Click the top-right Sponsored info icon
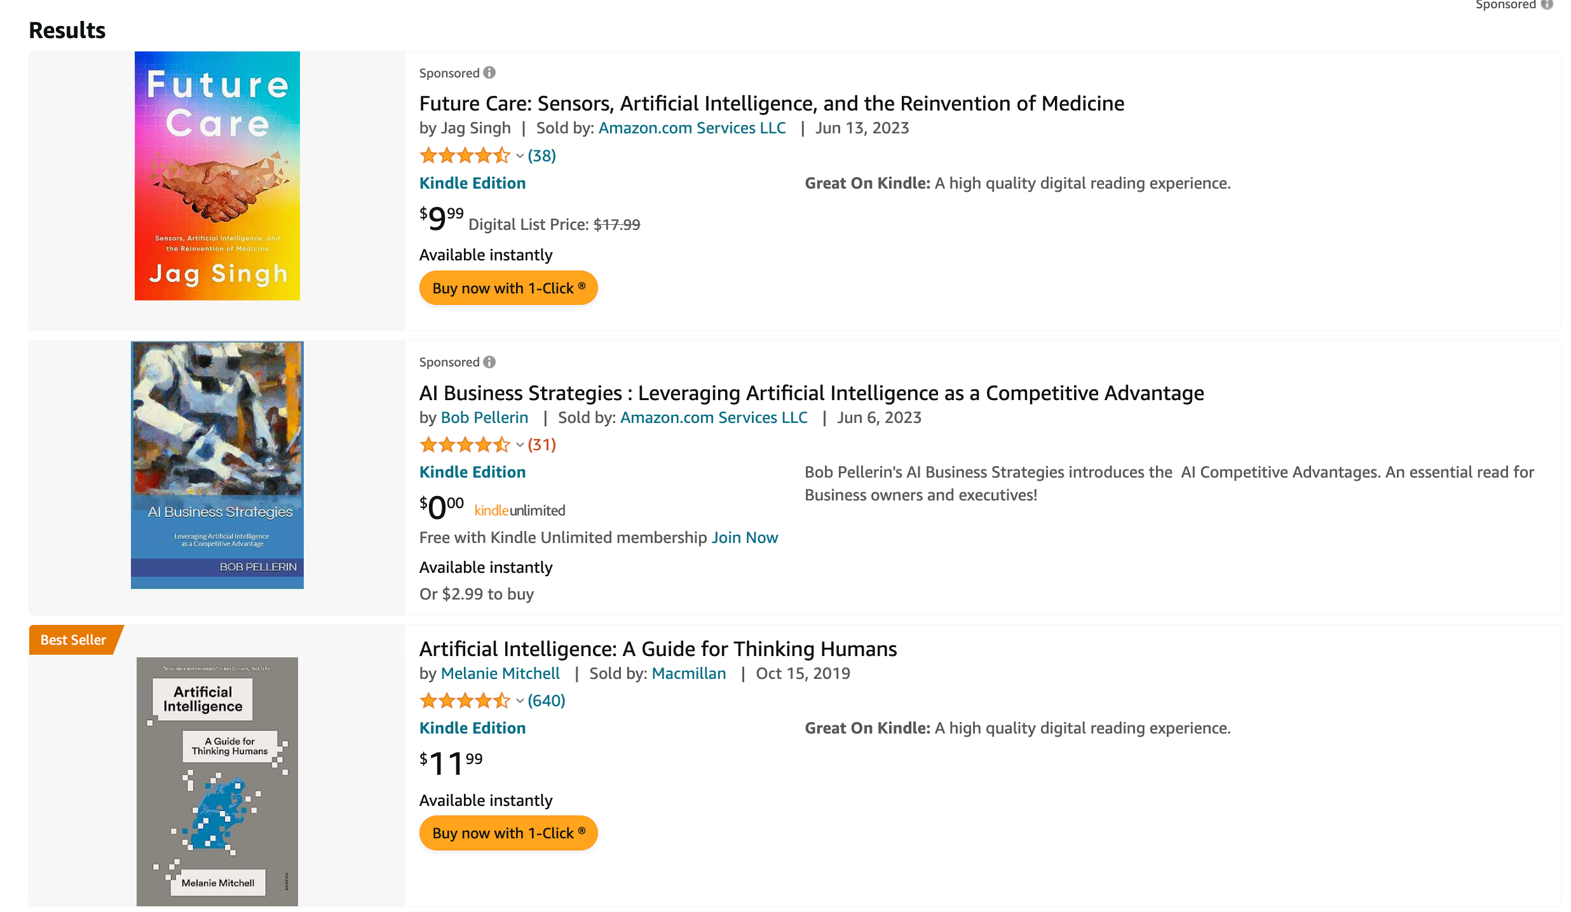1571x912 pixels. (x=1547, y=4)
